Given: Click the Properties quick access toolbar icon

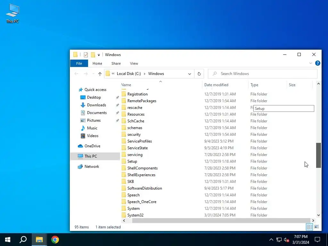Looking at the screenshot, I should click(x=86, y=55).
